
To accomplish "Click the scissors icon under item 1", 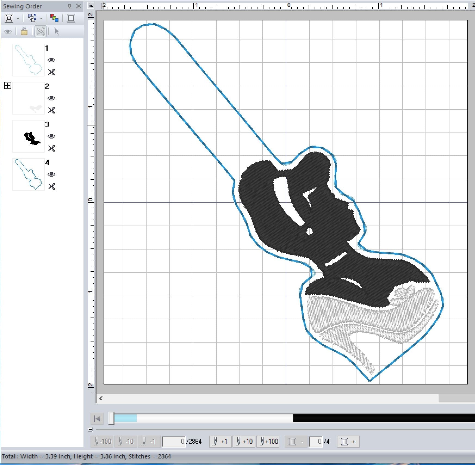I will pos(51,72).
